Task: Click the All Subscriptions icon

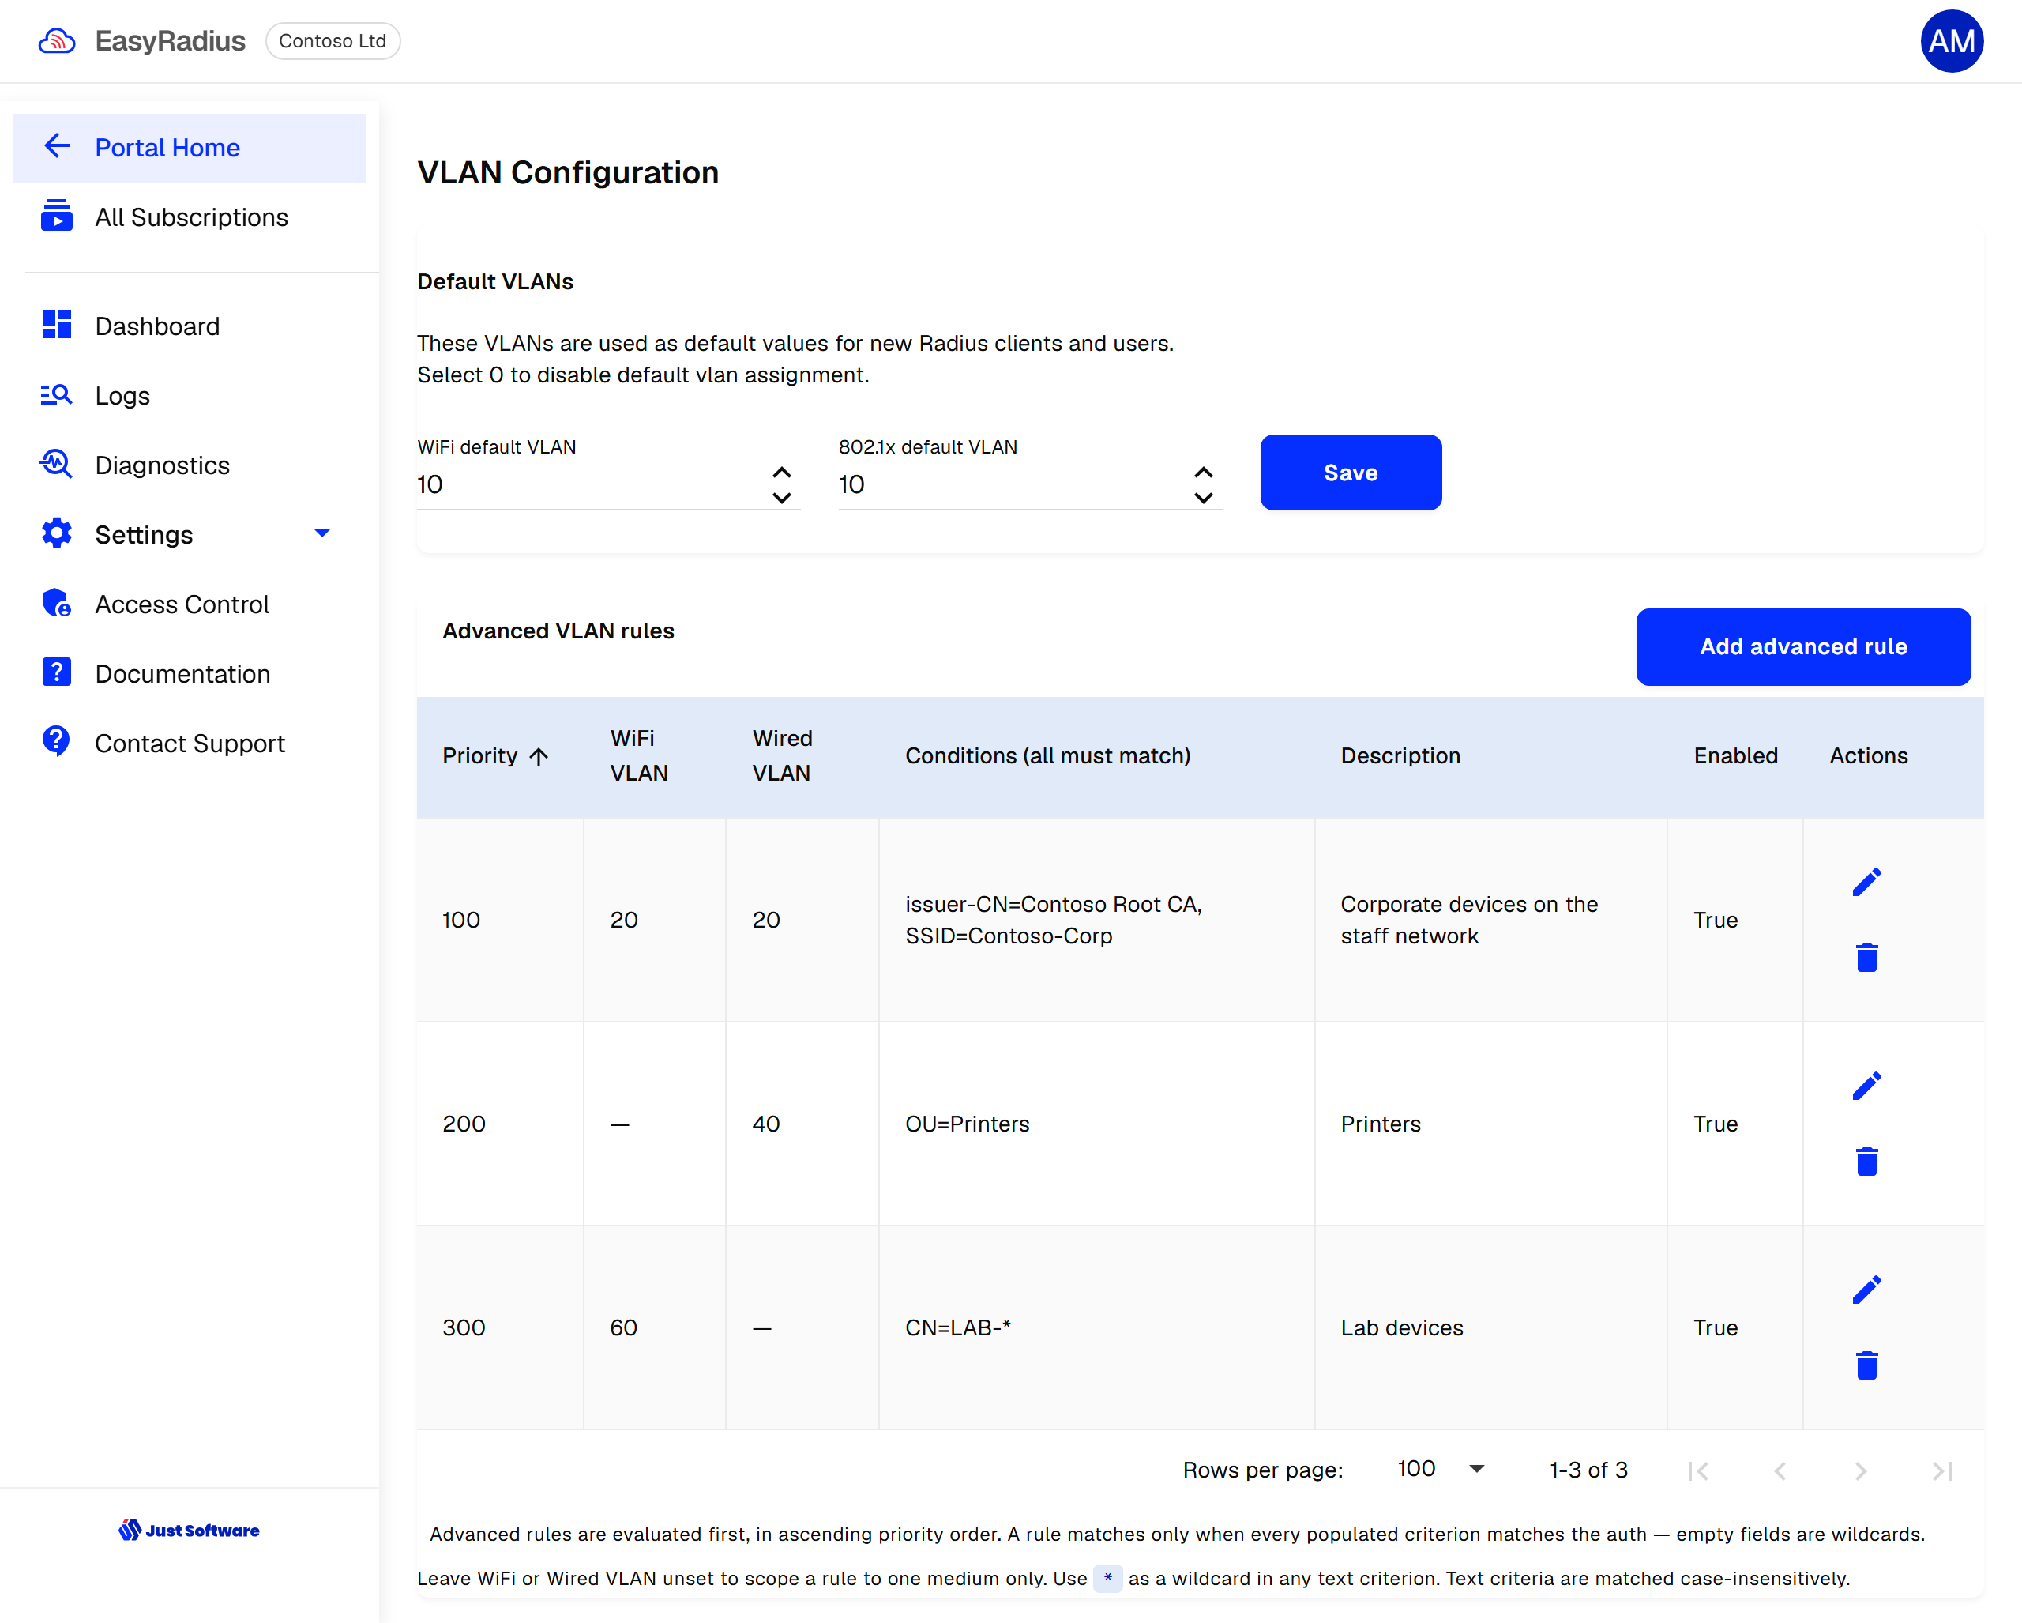Action: coord(56,216)
